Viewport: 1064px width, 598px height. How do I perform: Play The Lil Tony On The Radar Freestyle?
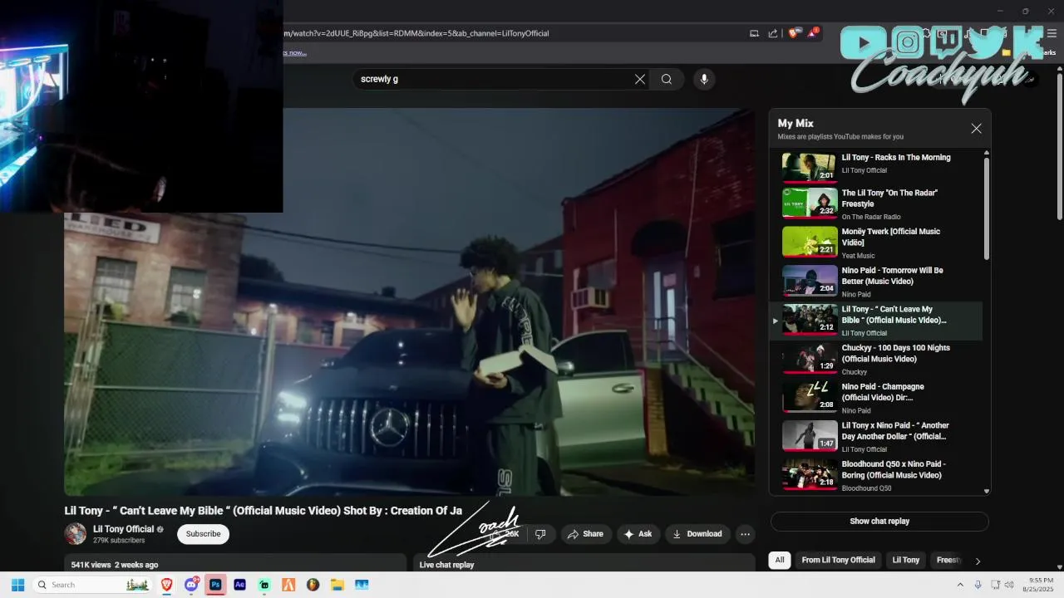(x=875, y=203)
